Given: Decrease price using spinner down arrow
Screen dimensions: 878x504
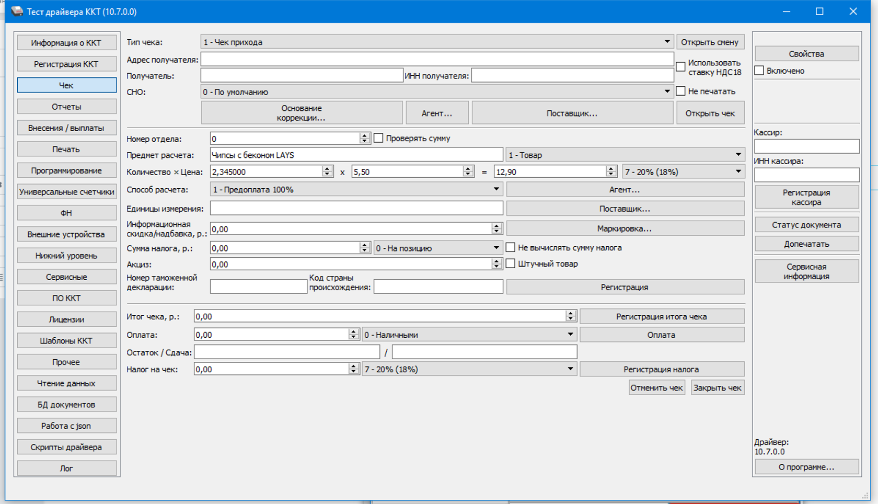Looking at the screenshot, I should 468,175.
